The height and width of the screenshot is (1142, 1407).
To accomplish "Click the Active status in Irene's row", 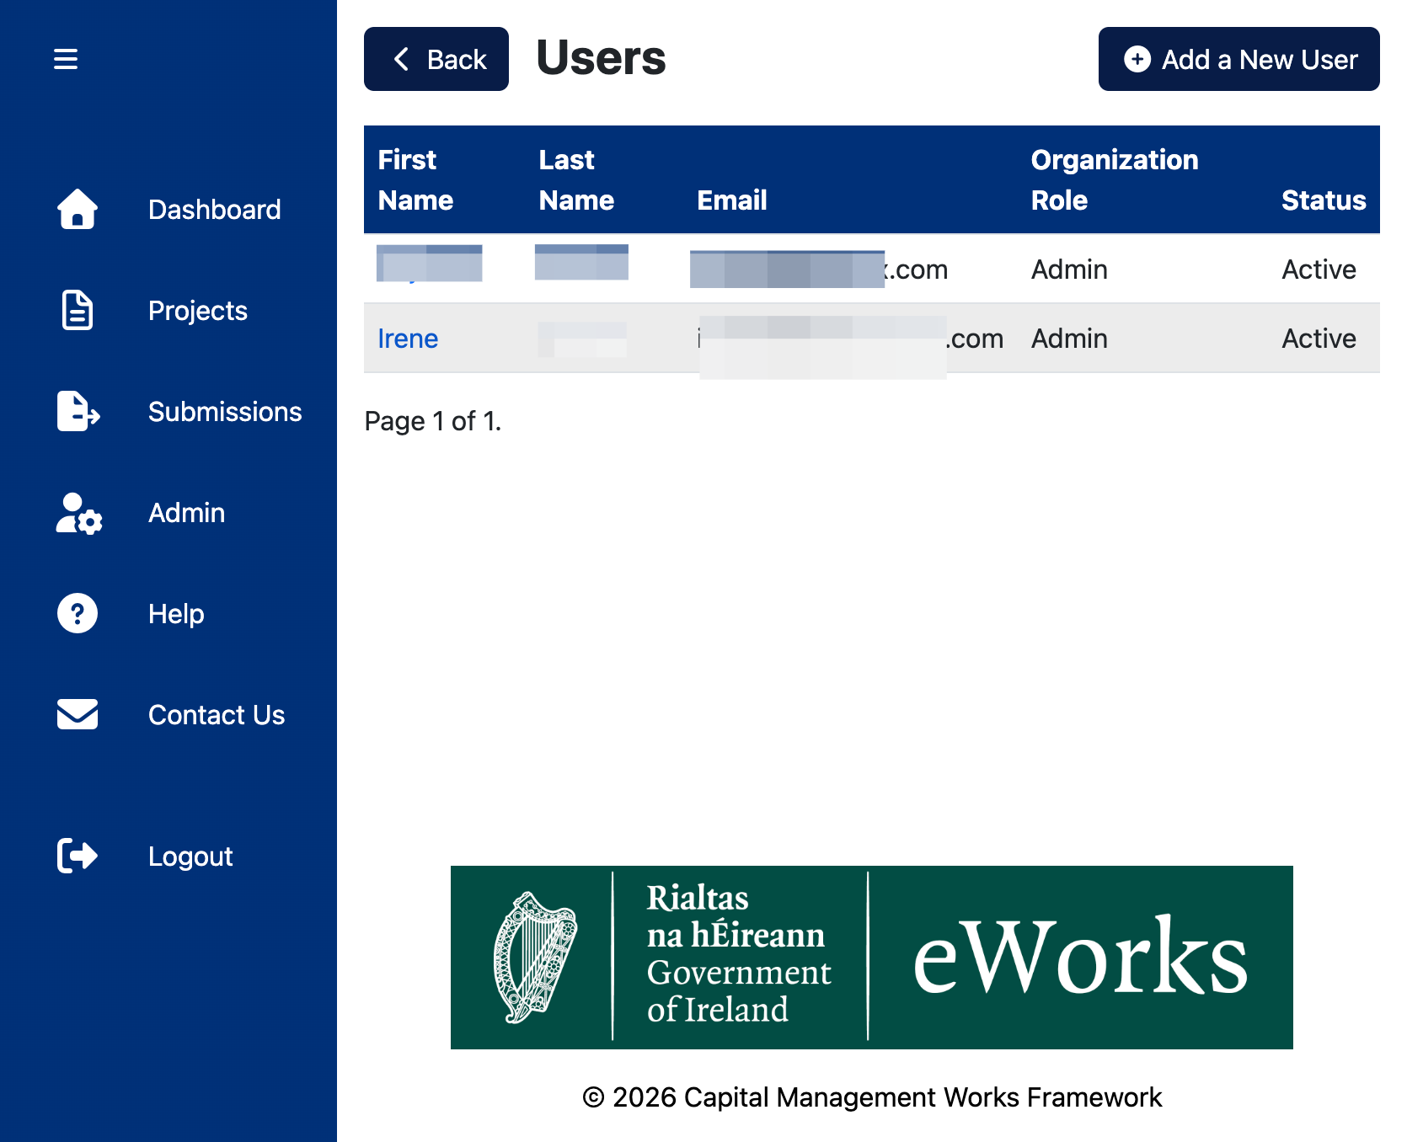I will click(x=1319, y=339).
